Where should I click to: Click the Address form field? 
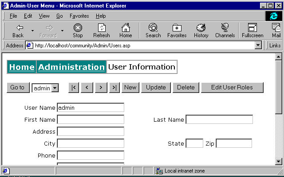pos(91,131)
